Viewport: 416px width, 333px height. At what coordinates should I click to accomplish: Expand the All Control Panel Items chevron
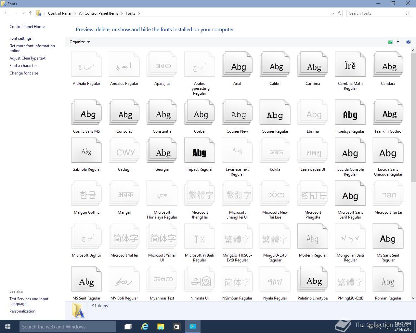(x=122, y=13)
